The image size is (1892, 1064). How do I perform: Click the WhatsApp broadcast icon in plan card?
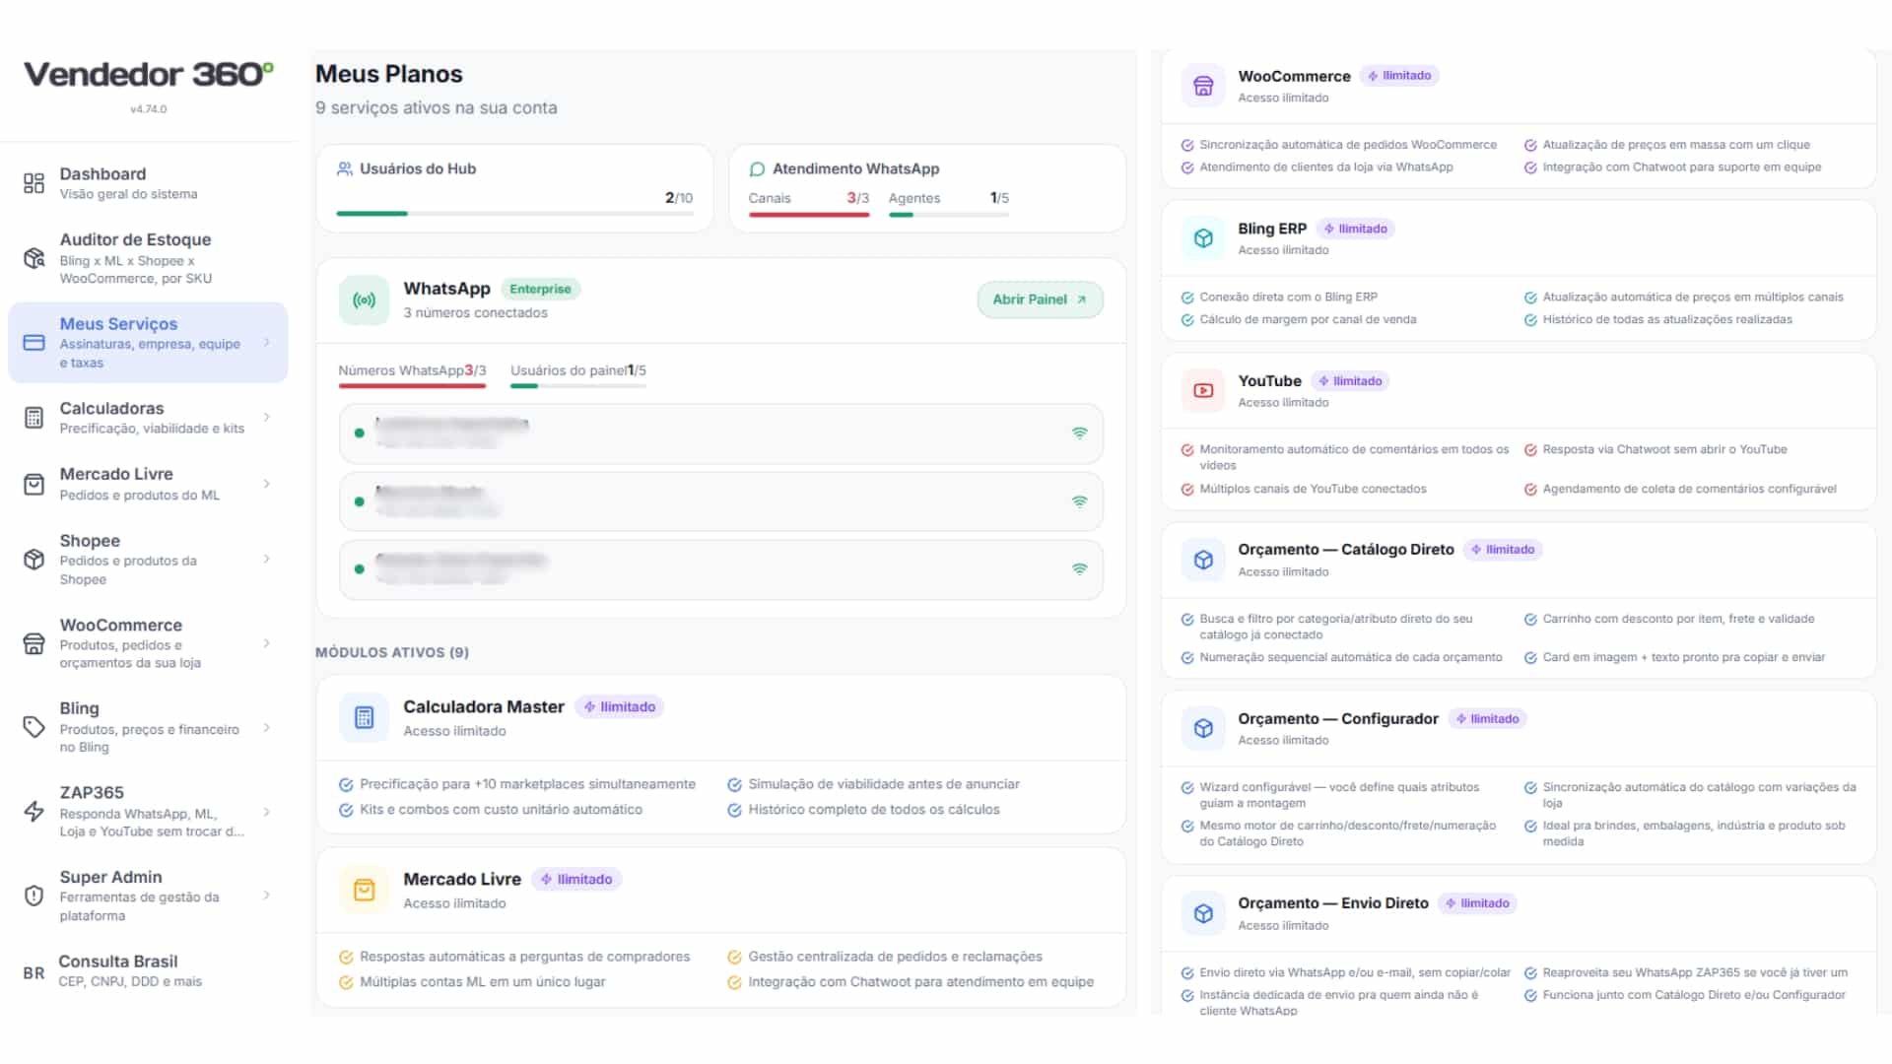(x=364, y=300)
